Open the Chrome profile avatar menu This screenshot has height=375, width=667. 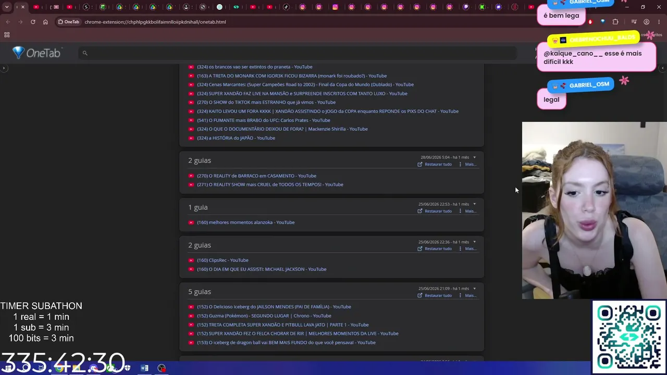tap(646, 22)
